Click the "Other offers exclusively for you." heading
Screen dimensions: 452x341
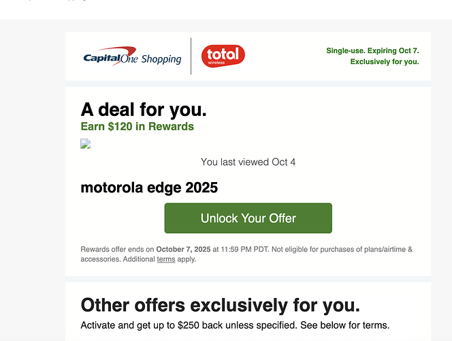(x=220, y=305)
